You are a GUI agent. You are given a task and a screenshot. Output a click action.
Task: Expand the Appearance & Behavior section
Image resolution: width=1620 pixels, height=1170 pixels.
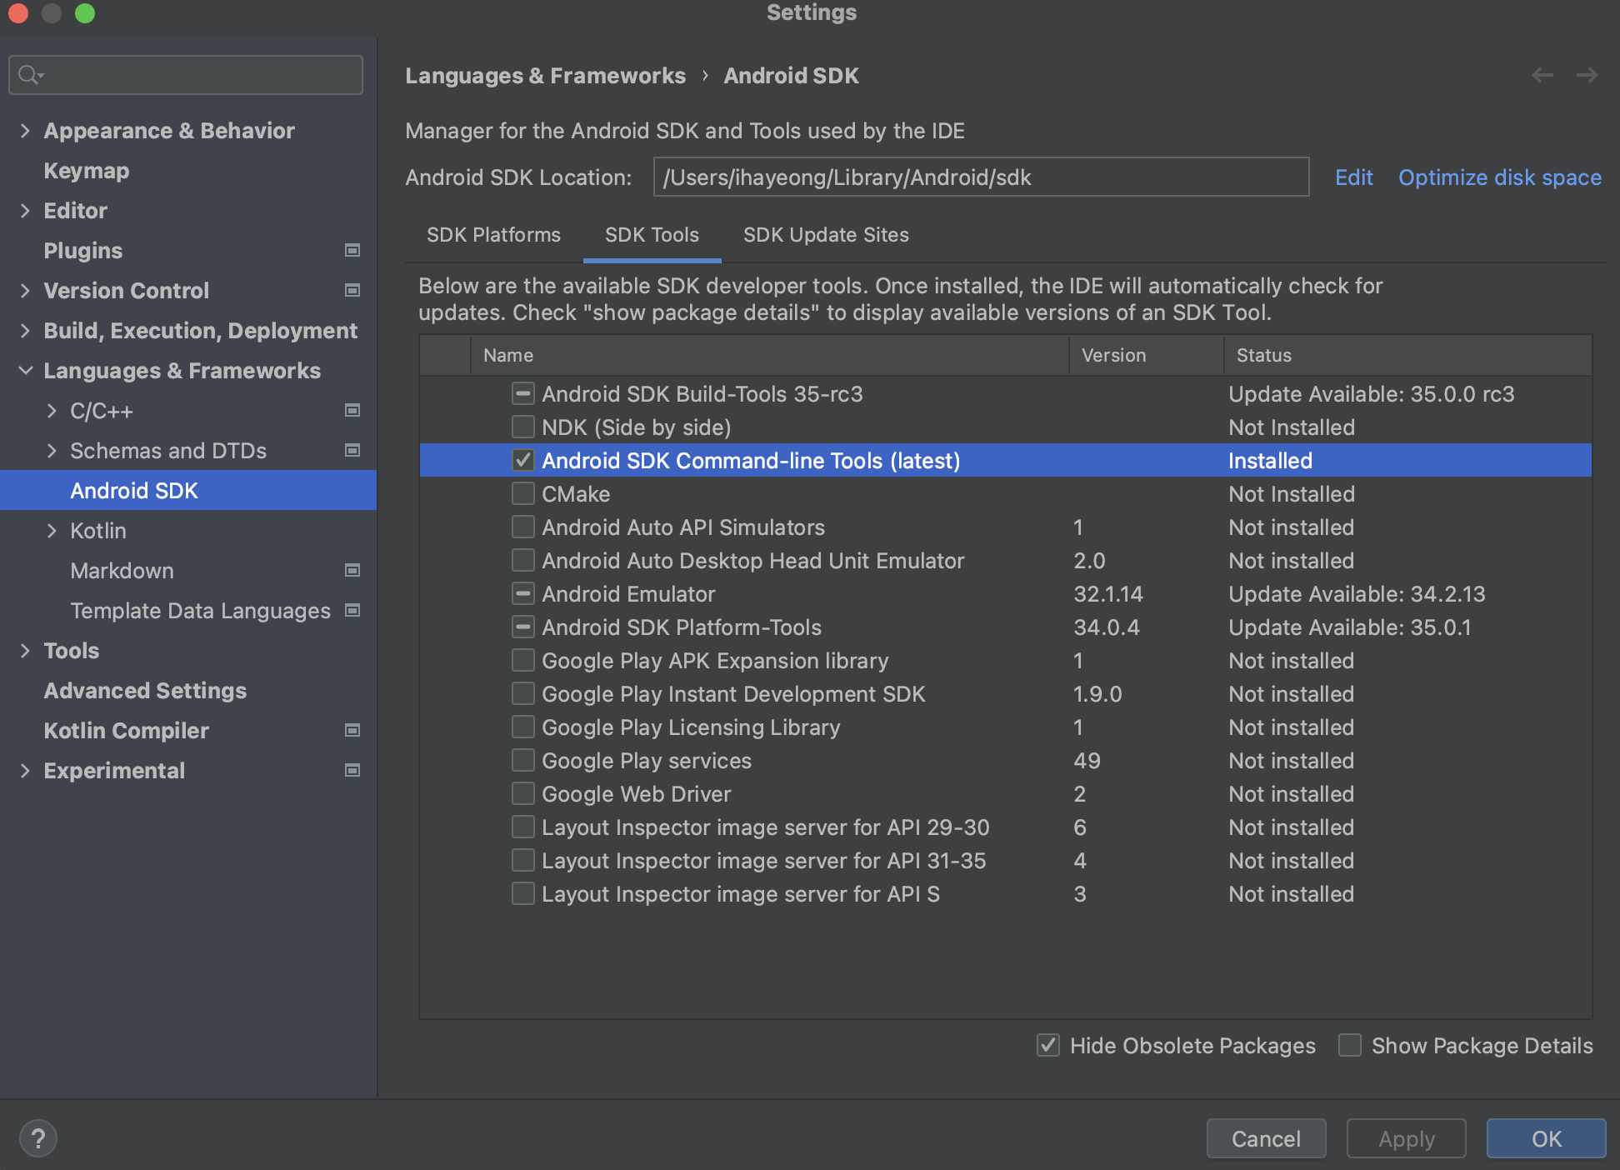coord(25,131)
